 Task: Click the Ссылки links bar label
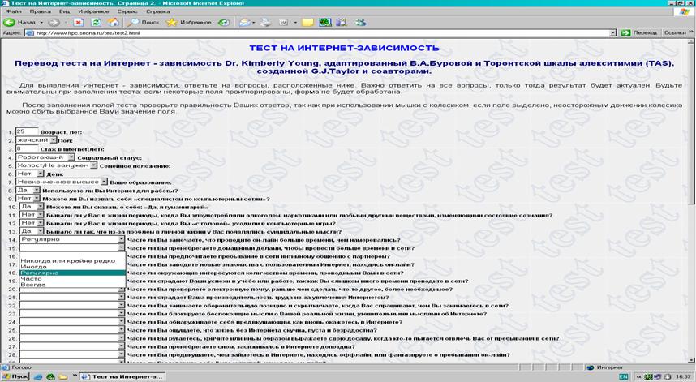pos(675,32)
